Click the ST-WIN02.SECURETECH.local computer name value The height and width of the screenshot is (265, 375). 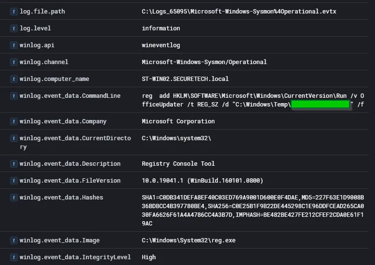[x=185, y=79]
